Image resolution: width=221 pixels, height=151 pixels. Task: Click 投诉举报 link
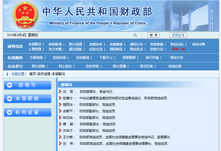(x=92, y=66)
